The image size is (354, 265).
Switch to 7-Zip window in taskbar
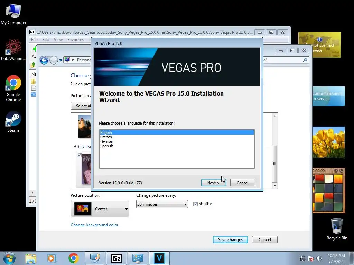[x=117, y=258]
